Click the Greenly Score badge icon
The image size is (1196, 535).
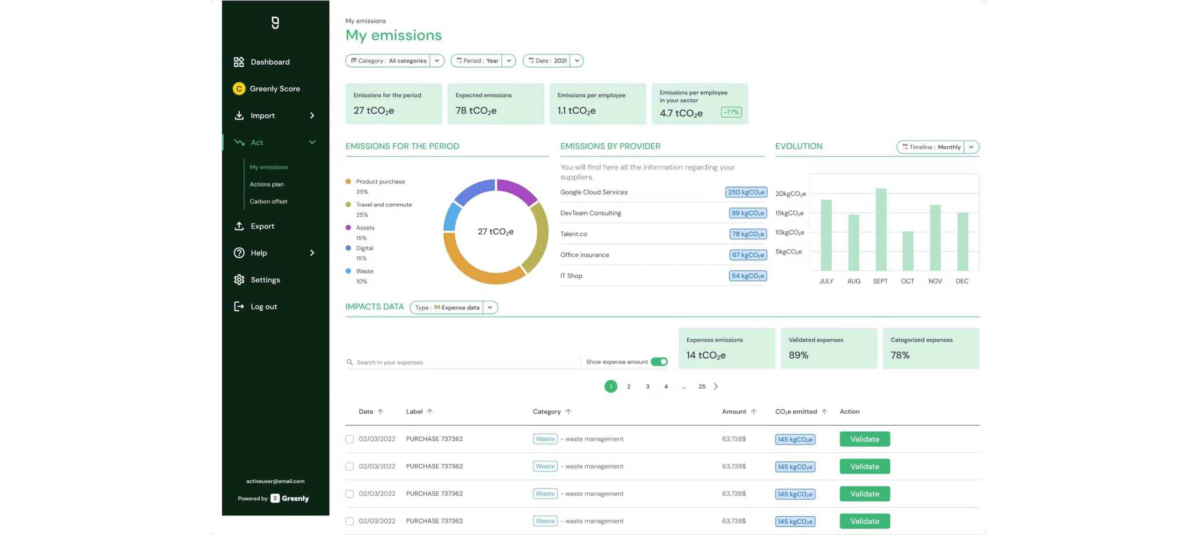pos(239,89)
